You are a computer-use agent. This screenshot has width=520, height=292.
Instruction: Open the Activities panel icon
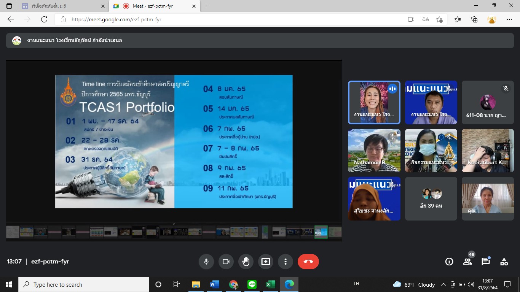pyautogui.click(x=504, y=262)
